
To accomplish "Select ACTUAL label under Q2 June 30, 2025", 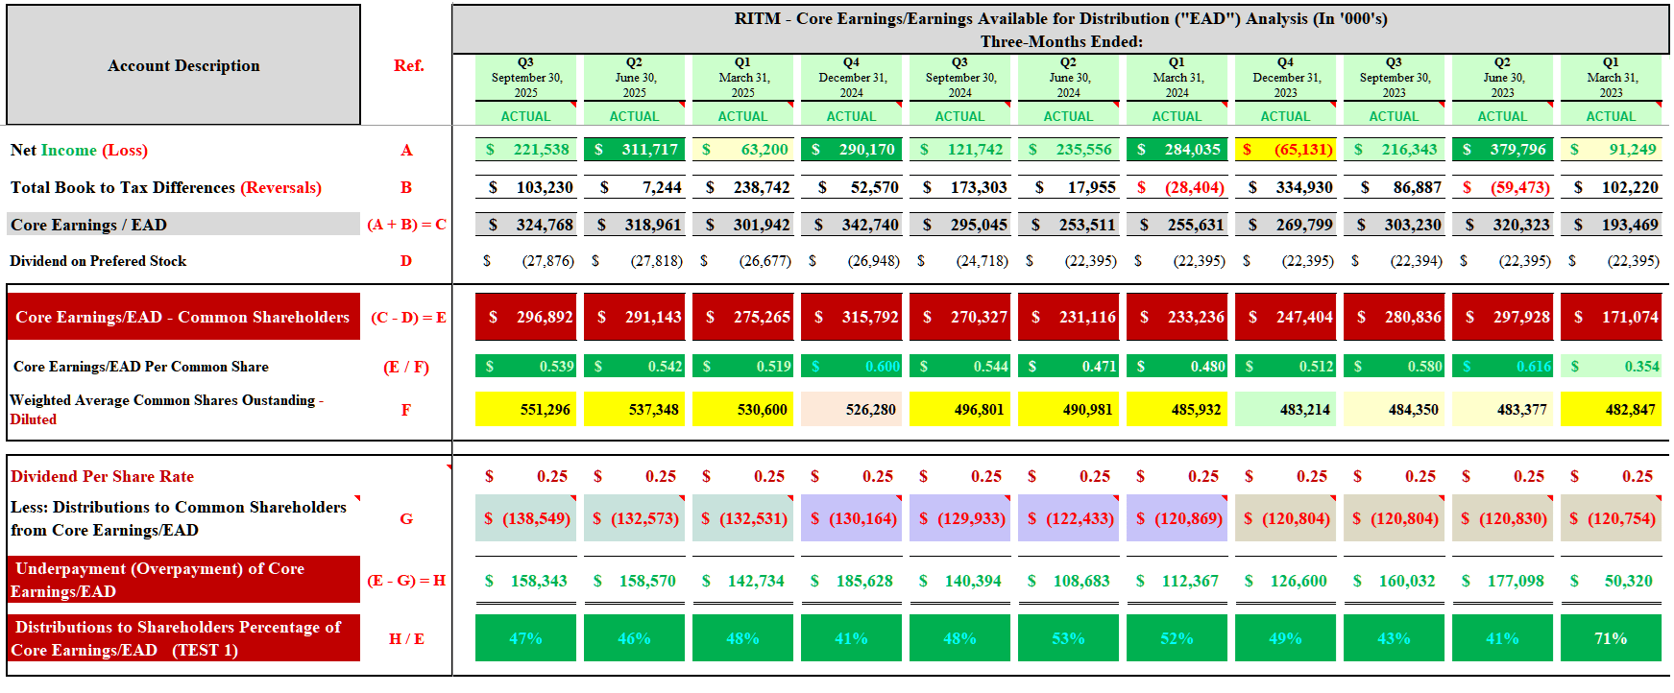I will tap(634, 116).
